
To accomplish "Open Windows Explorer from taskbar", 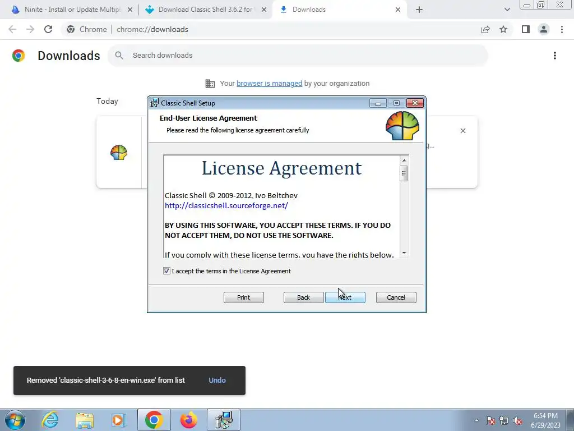I will tap(85, 420).
